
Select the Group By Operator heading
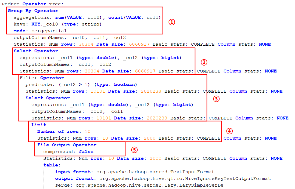33,11
